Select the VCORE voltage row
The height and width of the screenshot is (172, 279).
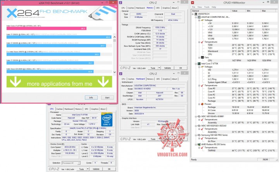pyautogui.click(x=241, y=39)
